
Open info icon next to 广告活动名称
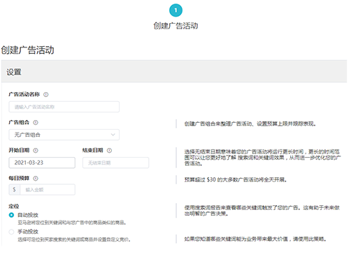pos(46,94)
